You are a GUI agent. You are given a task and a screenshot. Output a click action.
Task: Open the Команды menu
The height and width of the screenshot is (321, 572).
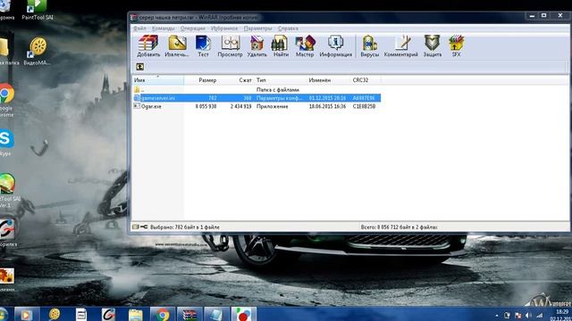click(x=163, y=29)
